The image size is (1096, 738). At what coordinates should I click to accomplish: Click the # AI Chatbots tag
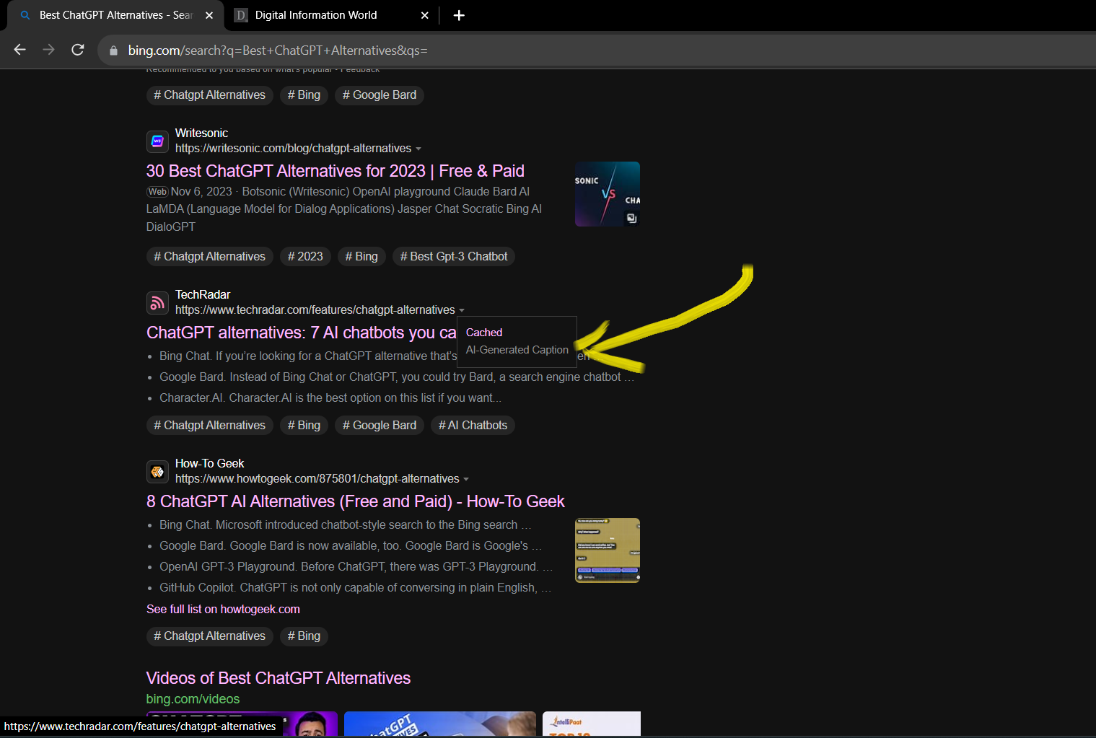pyautogui.click(x=473, y=426)
